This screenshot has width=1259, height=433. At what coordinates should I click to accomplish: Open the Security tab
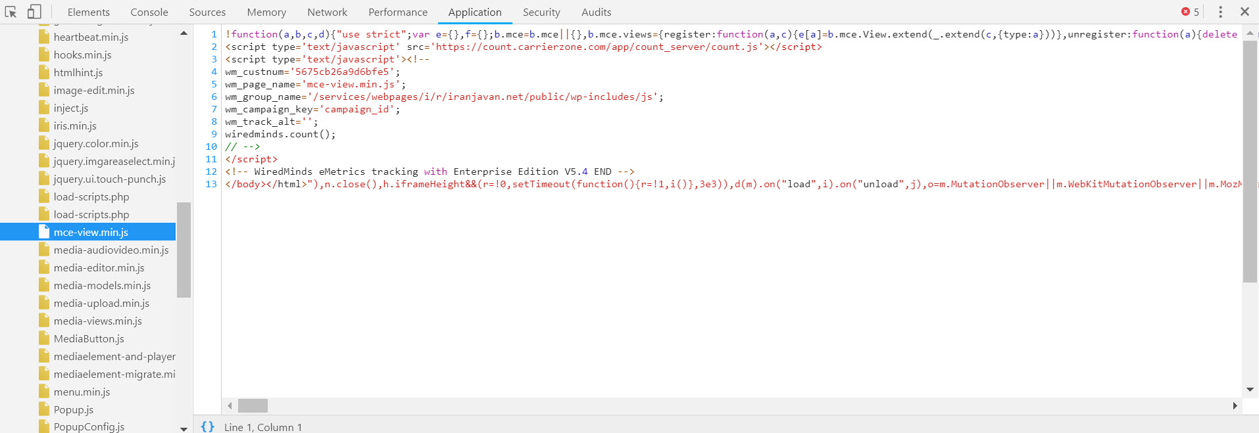point(541,12)
